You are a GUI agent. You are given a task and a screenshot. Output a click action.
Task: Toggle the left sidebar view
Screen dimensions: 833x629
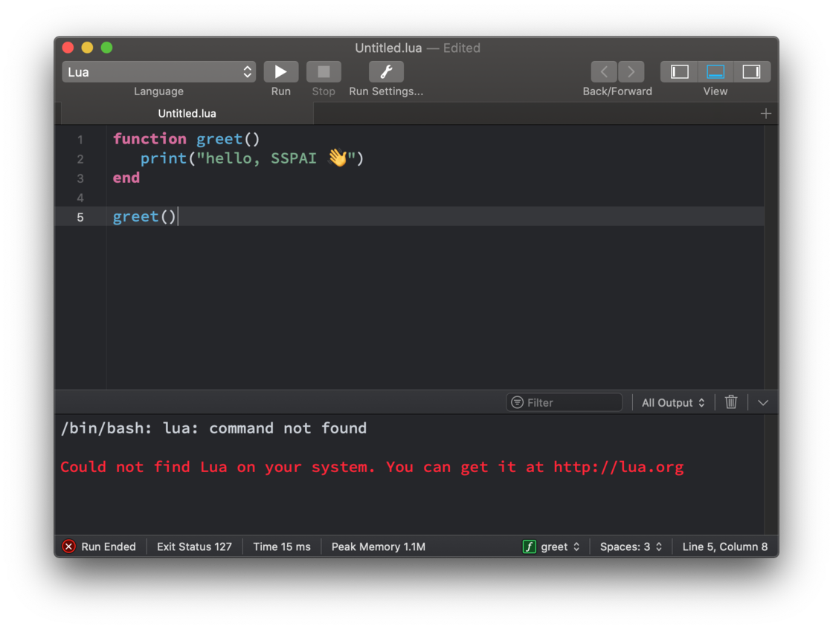[678, 71]
